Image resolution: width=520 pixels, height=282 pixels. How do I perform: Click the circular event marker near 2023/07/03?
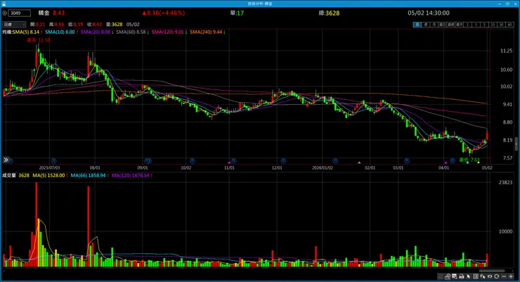click(x=53, y=161)
